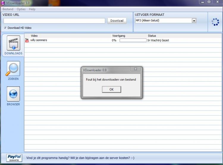This screenshot has height=165, width=223.
Task: Close the VDownloader 0.9 error dialog
Action: (x=135, y=69)
